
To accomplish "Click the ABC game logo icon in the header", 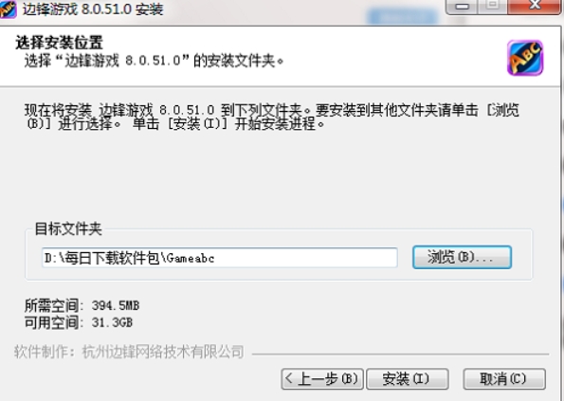I will [525, 58].
